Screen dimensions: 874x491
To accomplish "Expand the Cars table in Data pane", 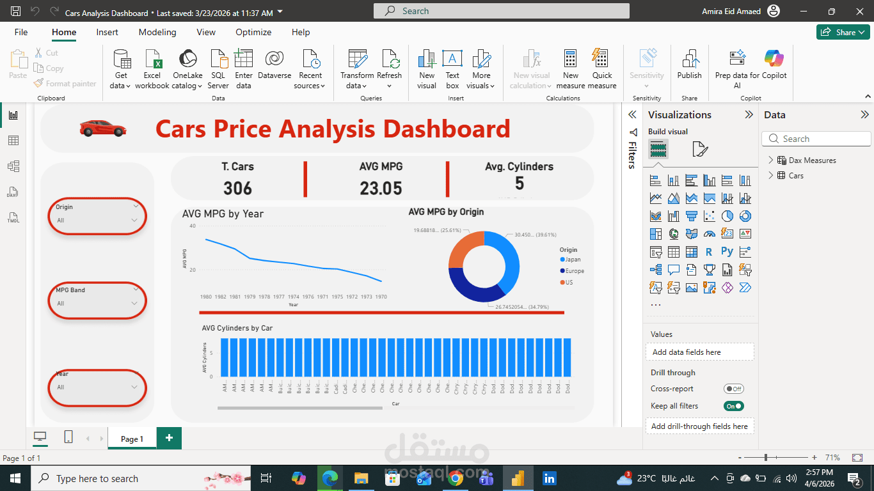I will (771, 175).
